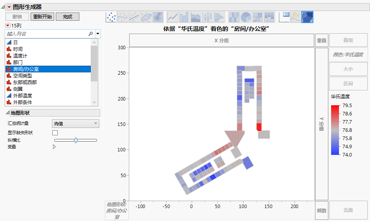Click the 重新开始 button
Viewport: 370px width, 221px height.
tap(42, 17)
